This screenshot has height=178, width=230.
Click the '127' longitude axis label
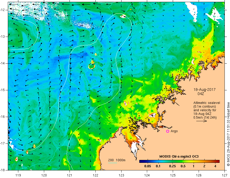(225, 175)
